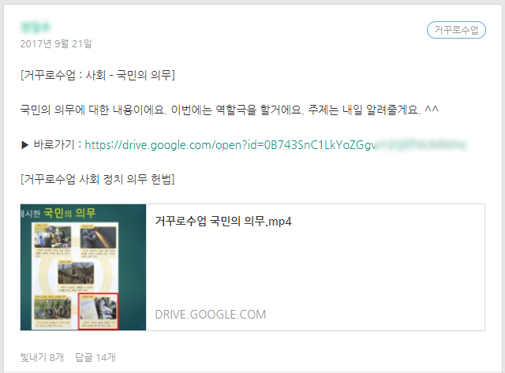Click the black triangle bullet before 바로가기
The image size is (505, 373).
[x=24, y=145]
